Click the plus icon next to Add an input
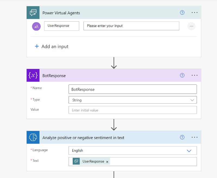217x178 pixels. [x=37, y=46]
